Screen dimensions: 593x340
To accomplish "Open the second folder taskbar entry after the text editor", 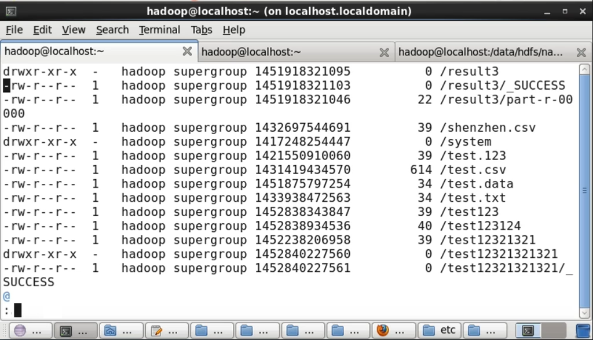I will [x=258, y=331].
